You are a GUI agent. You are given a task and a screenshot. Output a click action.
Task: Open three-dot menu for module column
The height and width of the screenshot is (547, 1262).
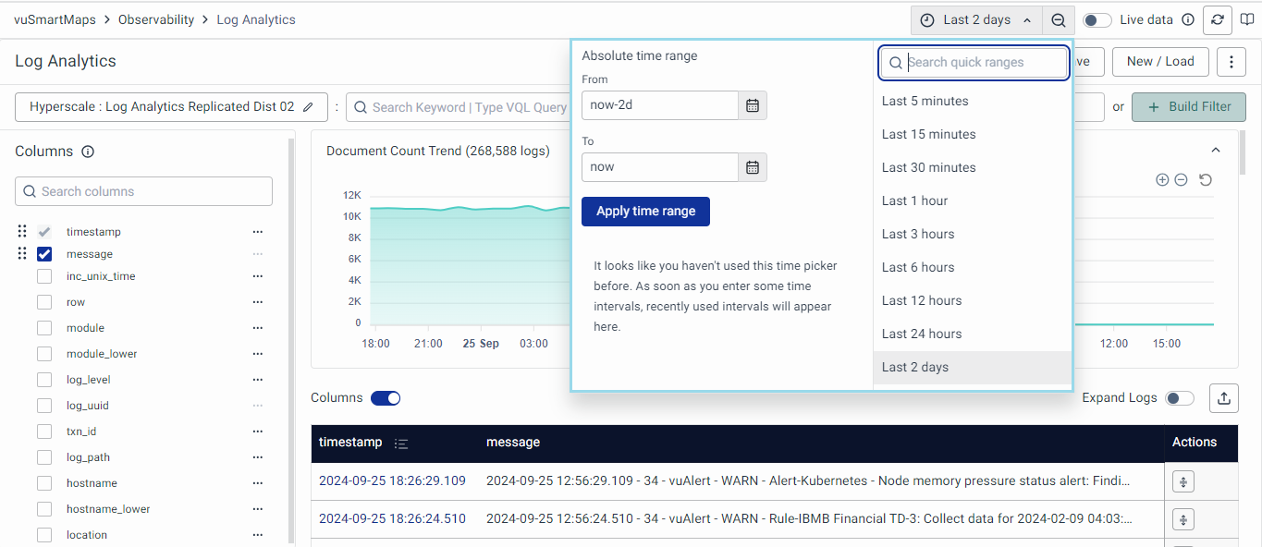click(x=258, y=328)
